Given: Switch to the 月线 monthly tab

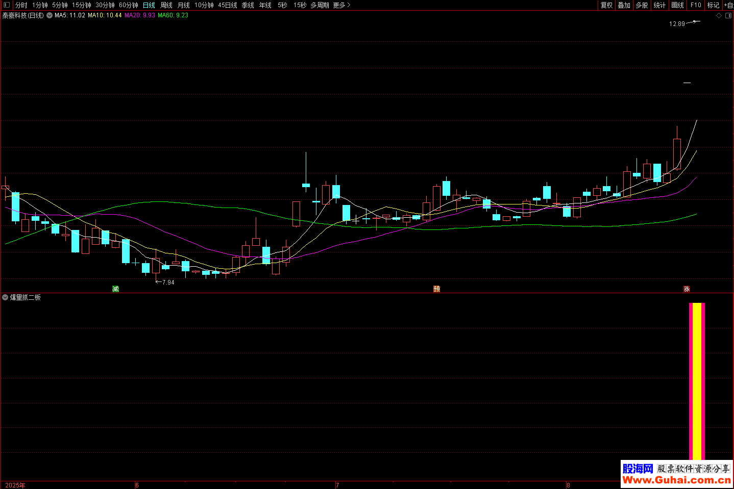Looking at the screenshot, I should (x=184, y=5).
